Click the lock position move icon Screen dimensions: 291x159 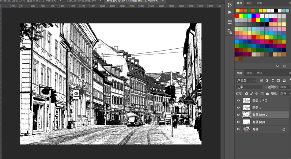(x=257, y=93)
